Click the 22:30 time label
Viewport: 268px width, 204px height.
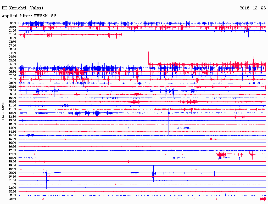(x=12, y=192)
